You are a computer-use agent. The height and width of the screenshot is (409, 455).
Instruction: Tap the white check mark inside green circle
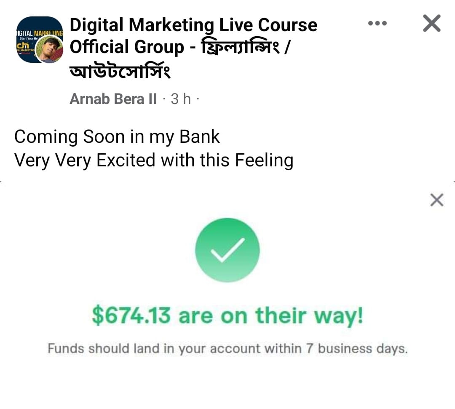coord(228,250)
